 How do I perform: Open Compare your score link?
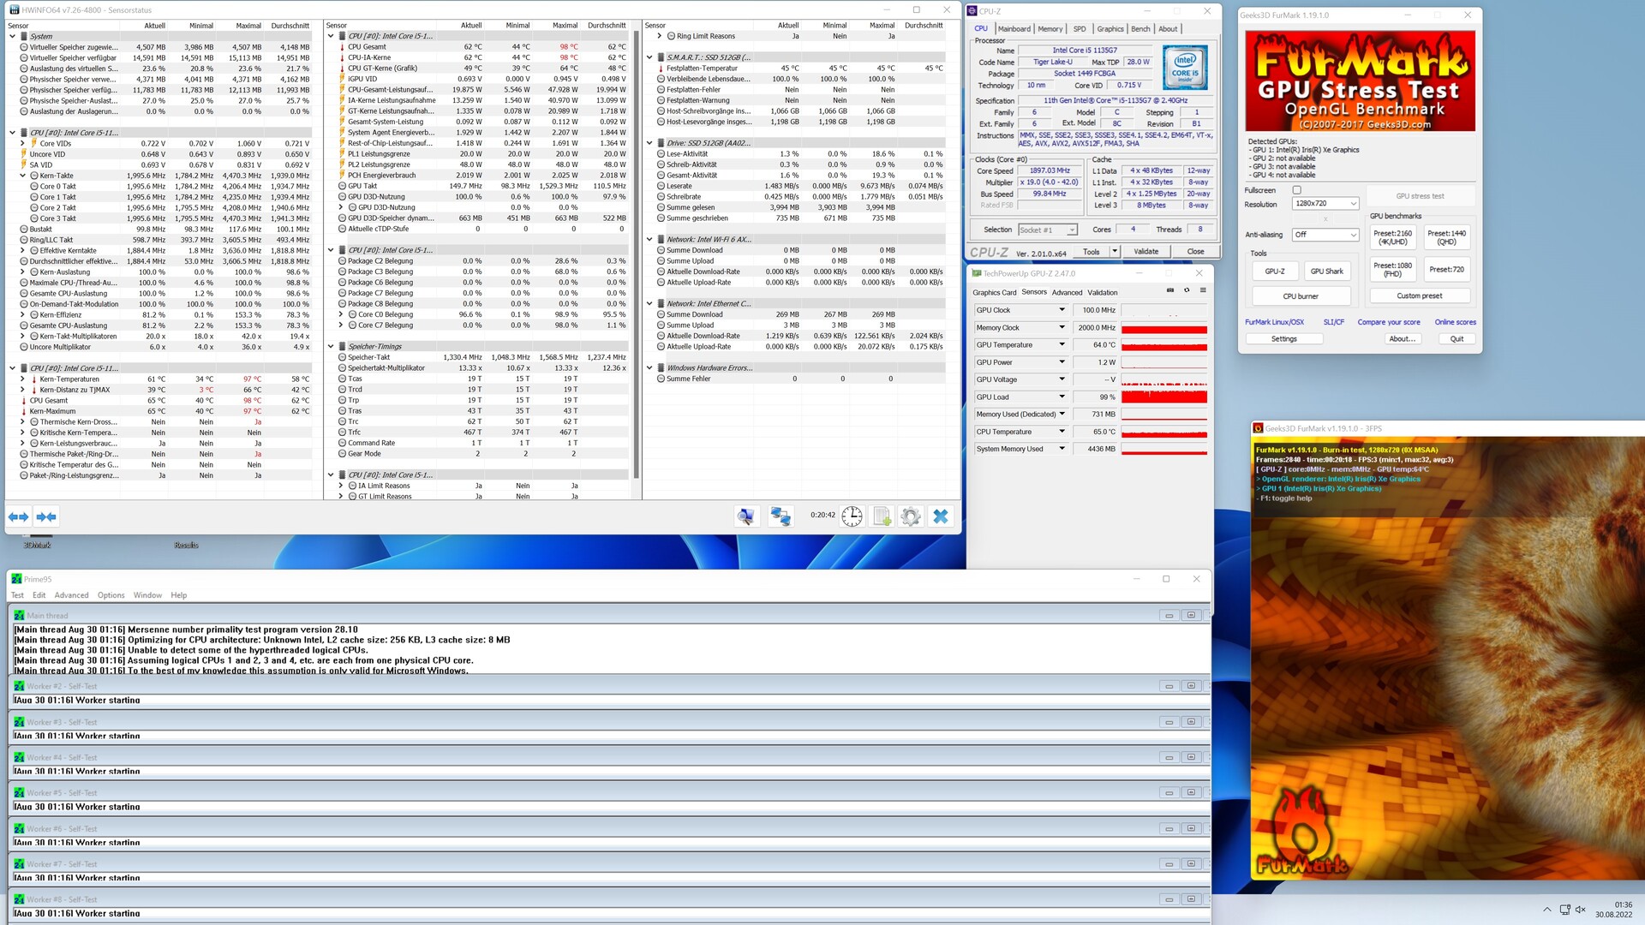tap(1388, 322)
